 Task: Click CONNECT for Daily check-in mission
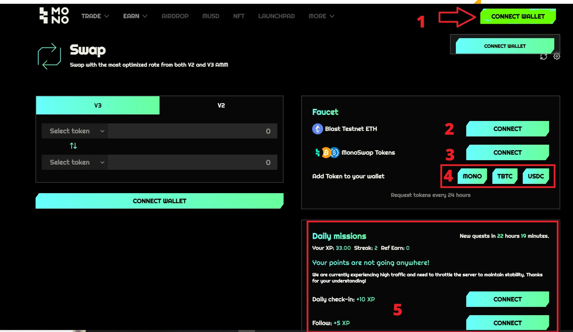[508, 299]
